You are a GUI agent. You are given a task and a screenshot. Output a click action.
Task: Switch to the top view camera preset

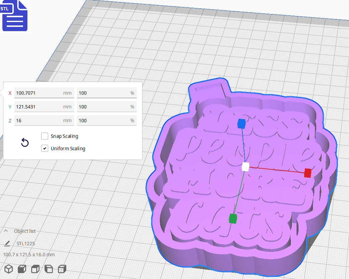(x=35, y=269)
